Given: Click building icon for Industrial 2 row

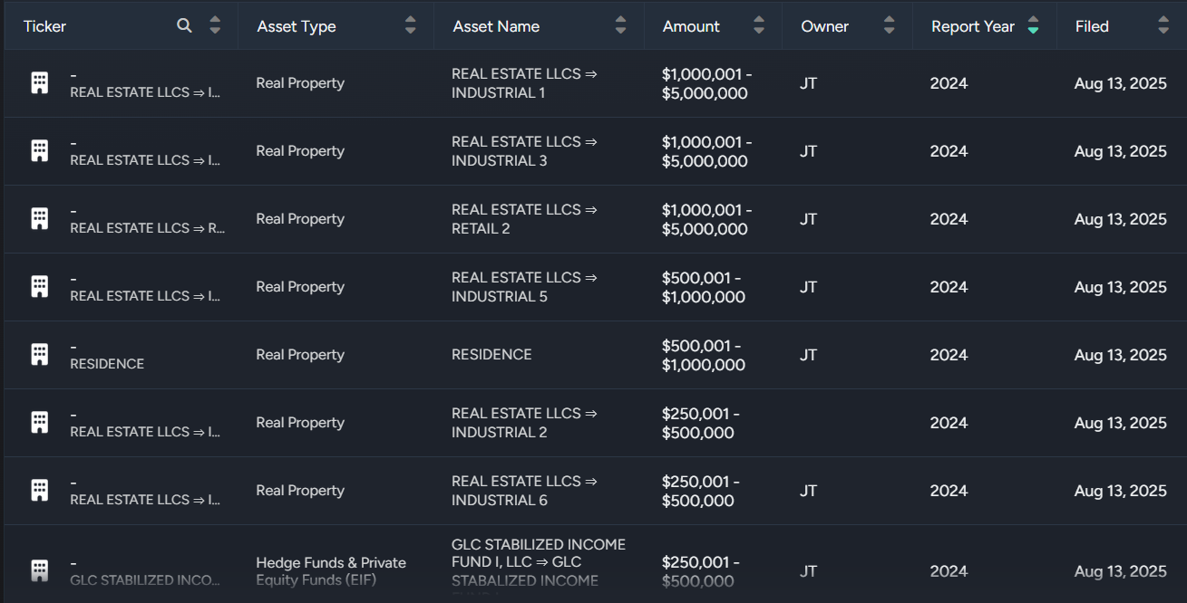Looking at the screenshot, I should click(x=40, y=422).
